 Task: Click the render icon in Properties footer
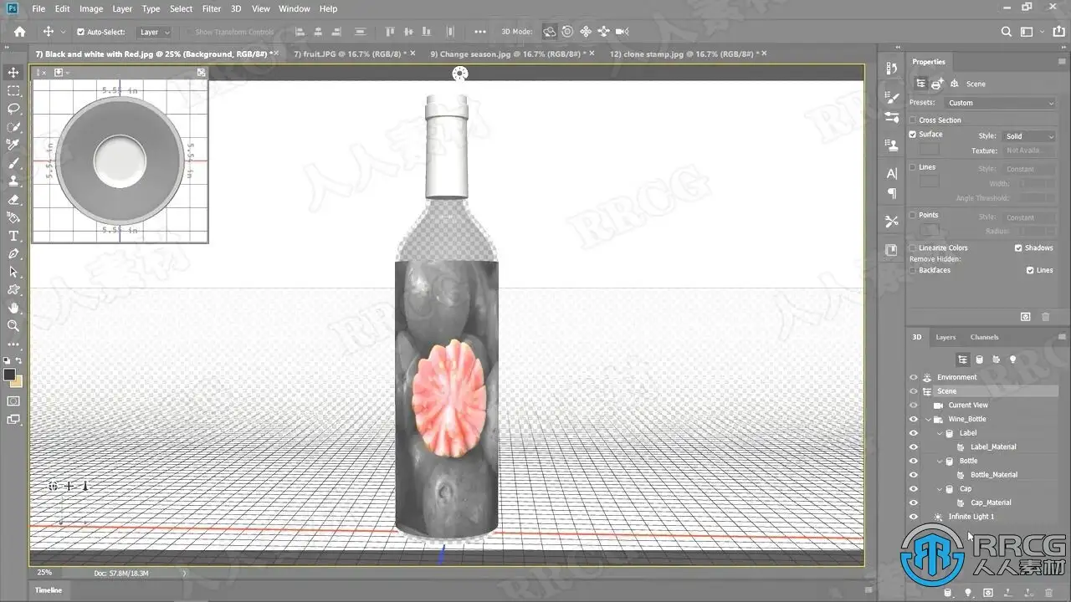(x=1026, y=317)
